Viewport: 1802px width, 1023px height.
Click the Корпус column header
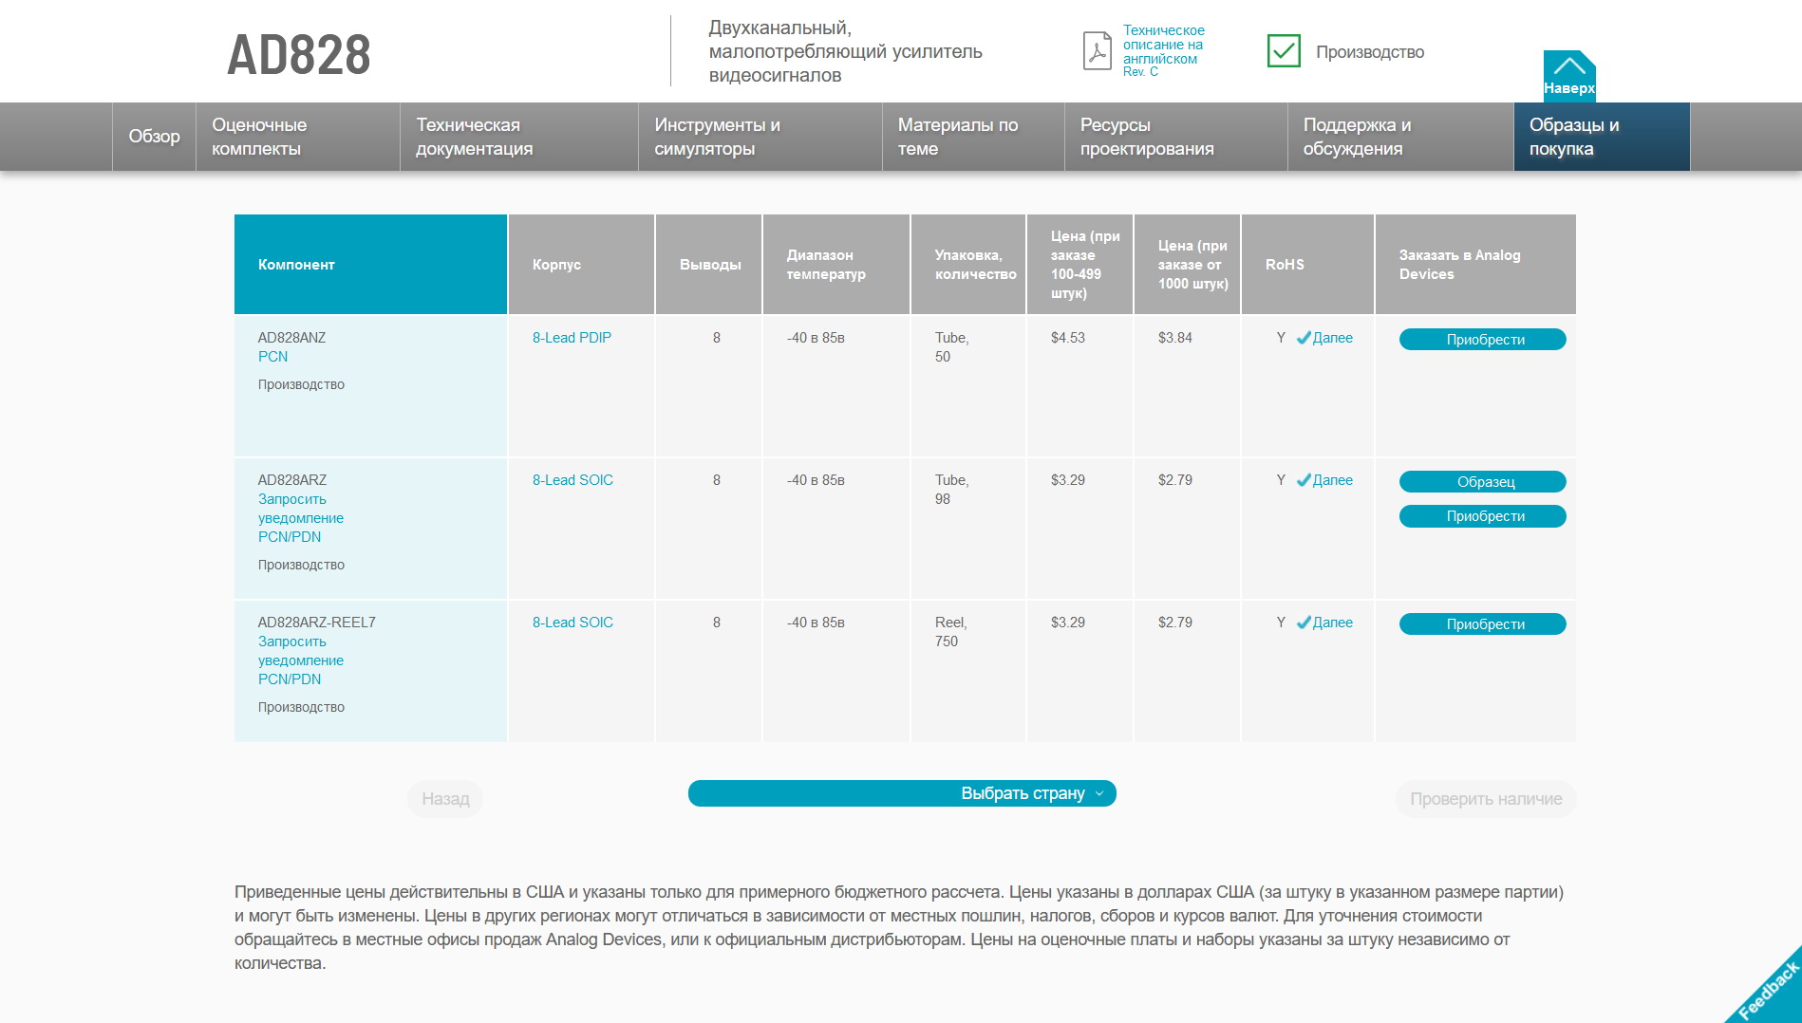tap(581, 265)
